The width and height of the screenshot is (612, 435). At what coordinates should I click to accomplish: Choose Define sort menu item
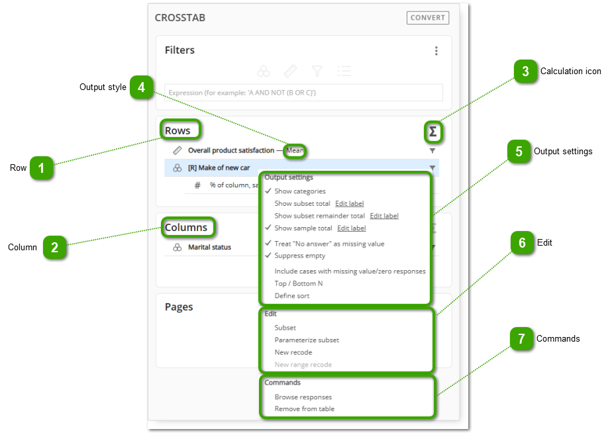pos(291,296)
